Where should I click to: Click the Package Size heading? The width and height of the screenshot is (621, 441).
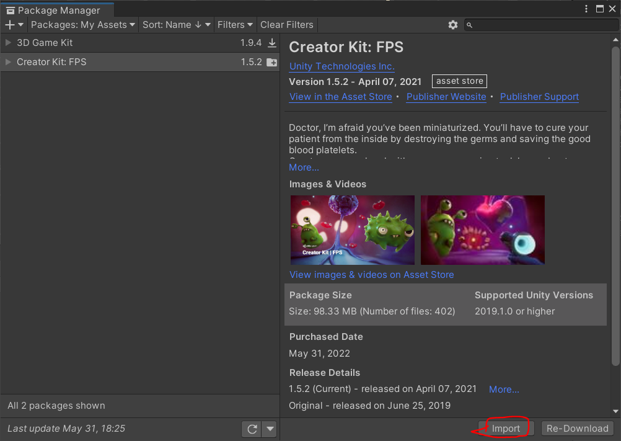[320, 295]
